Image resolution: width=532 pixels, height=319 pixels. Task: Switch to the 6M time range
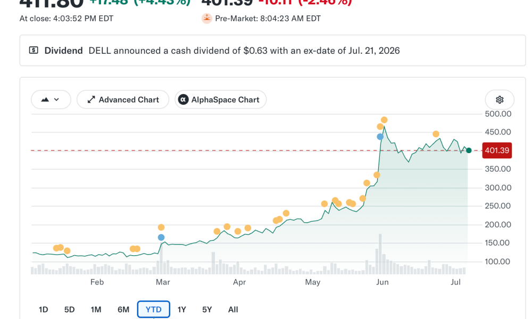(x=123, y=309)
